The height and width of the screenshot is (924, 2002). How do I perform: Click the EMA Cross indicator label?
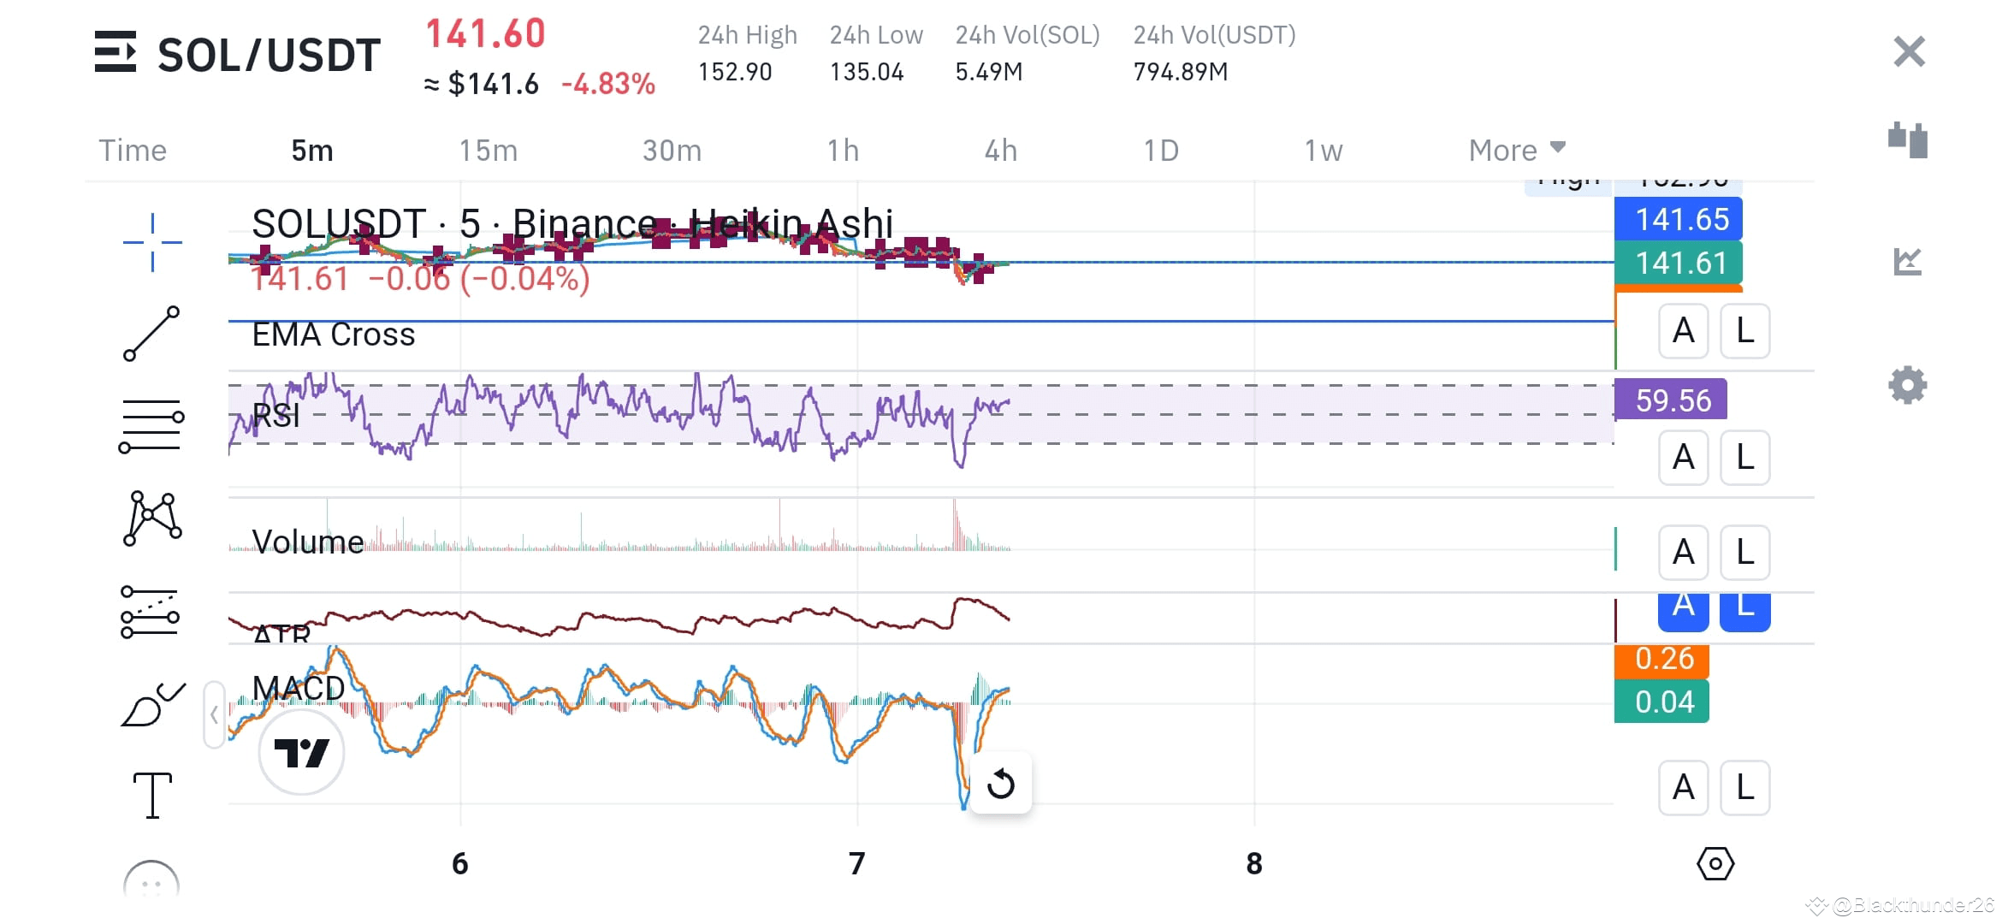(332, 335)
